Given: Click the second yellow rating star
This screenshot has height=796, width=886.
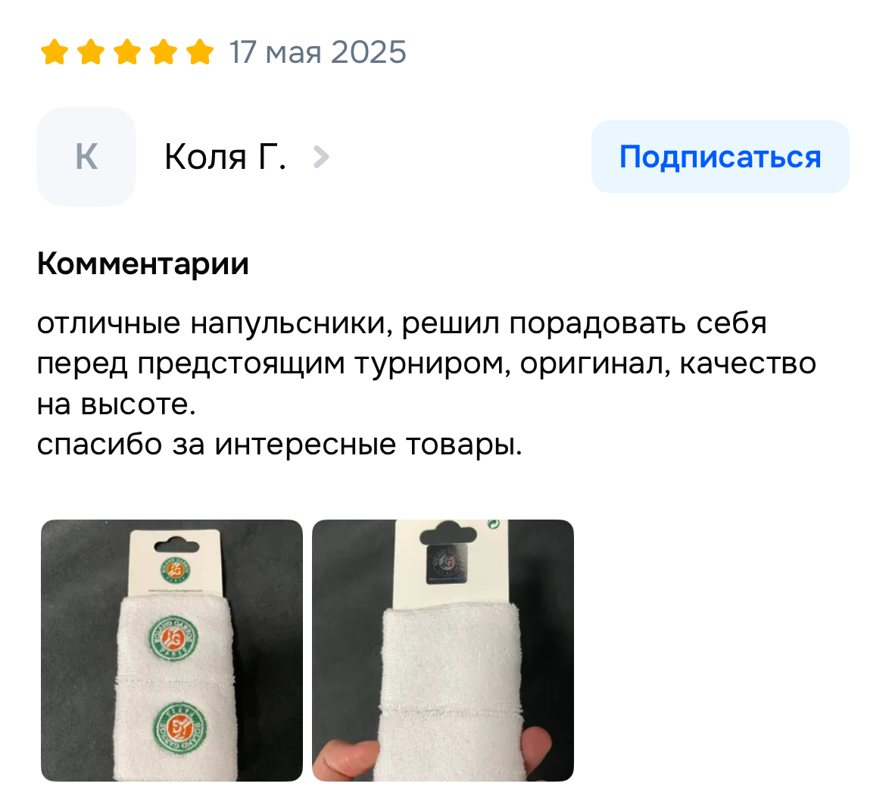Looking at the screenshot, I should tap(91, 52).
